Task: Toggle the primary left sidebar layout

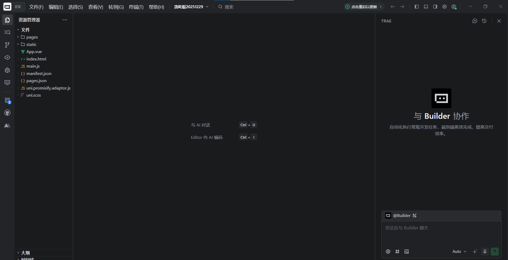Action: pyautogui.click(x=417, y=7)
